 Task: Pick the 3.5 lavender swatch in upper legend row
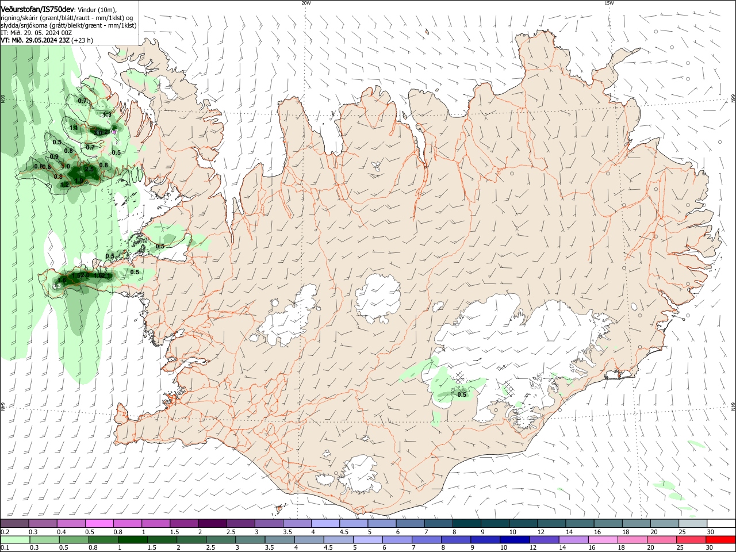pos(297,523)
